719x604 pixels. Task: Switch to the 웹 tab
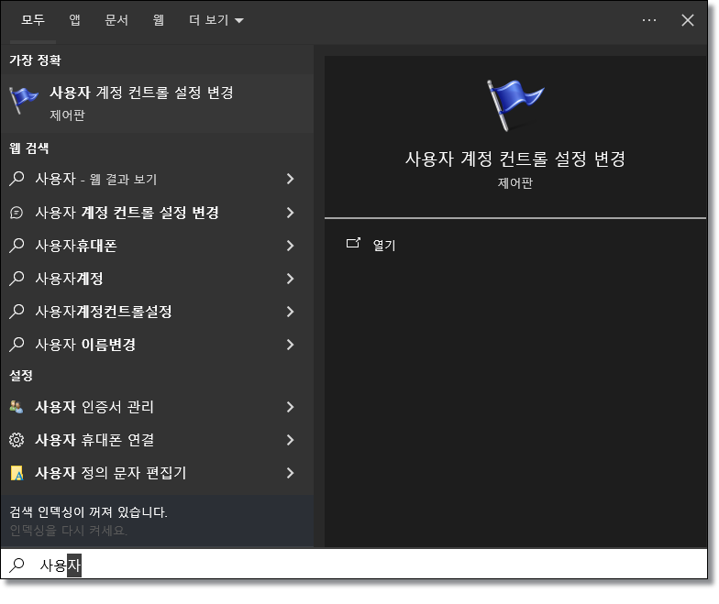click(x=158, y=20)
